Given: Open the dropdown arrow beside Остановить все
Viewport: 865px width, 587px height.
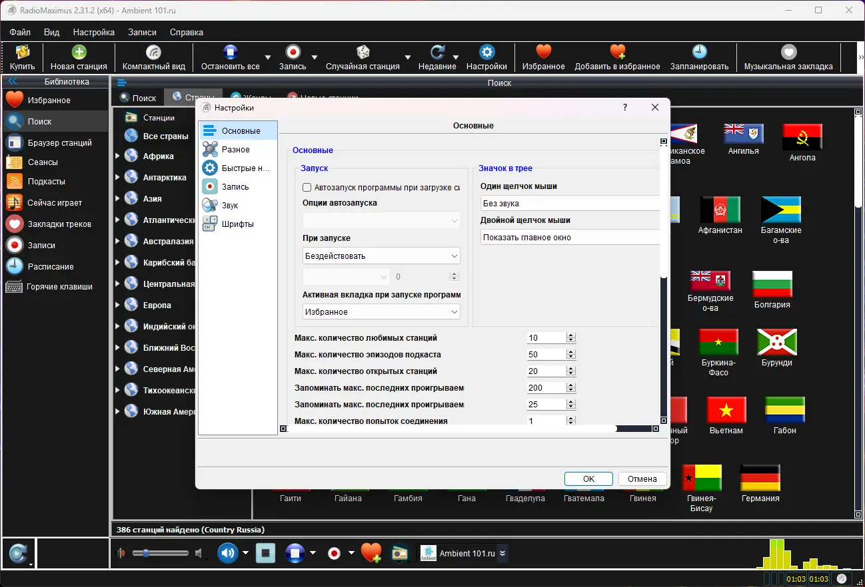Looking at the screenshot, I should (x=268, y=58).
